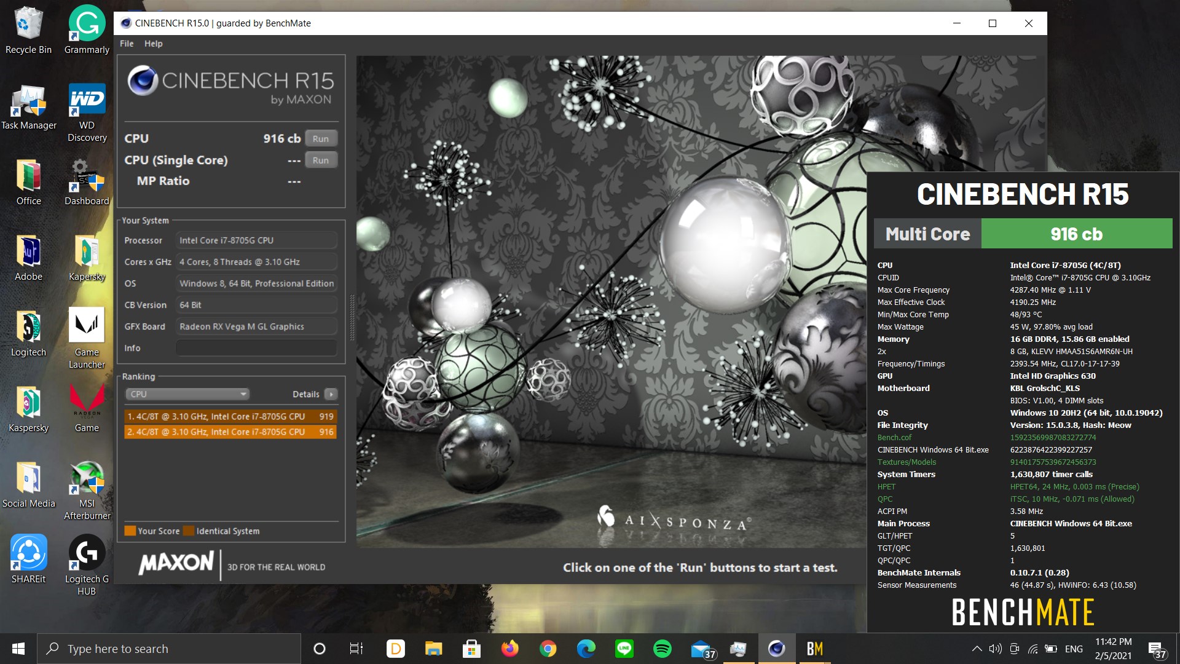Open the Game Launcher desktop icon
Screen dimensions: 1180x664
(x=87, y=339)
